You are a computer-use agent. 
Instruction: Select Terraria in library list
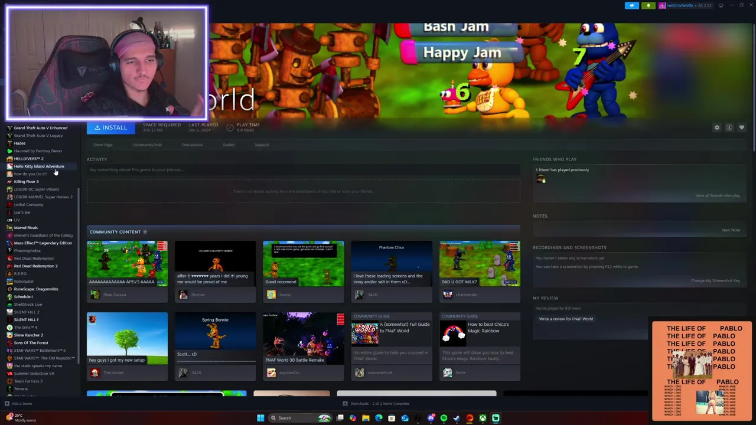[x=21, y=389]
